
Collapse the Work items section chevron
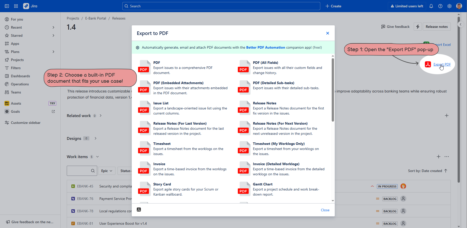click(97, 157)
